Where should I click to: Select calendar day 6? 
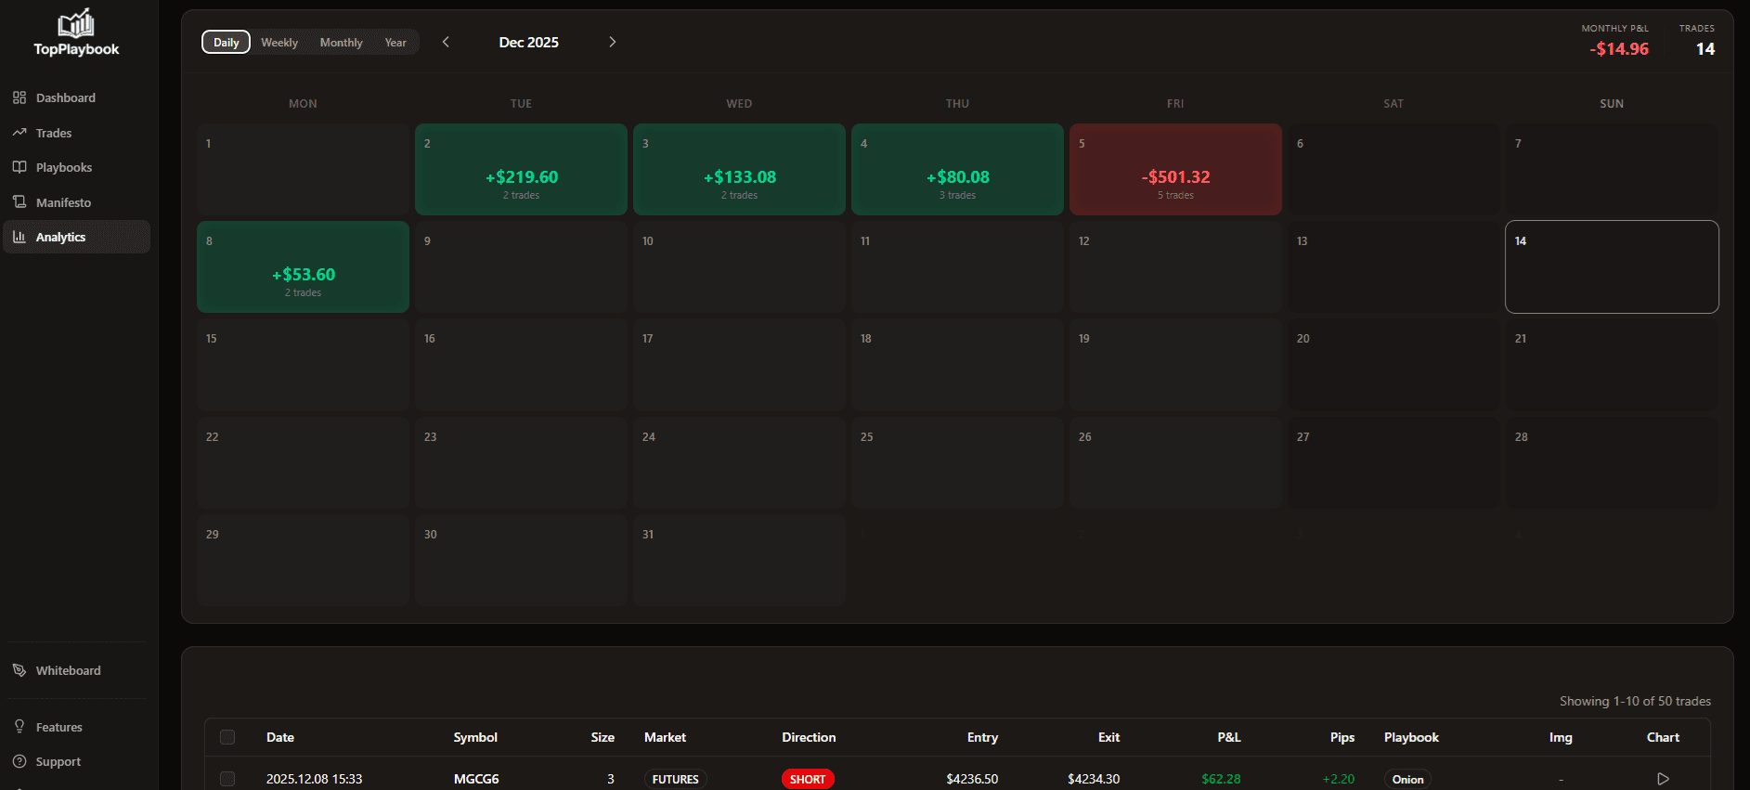(1394, 170)
